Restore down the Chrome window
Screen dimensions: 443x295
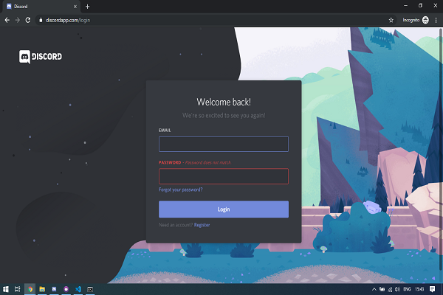tap(420, 6)
